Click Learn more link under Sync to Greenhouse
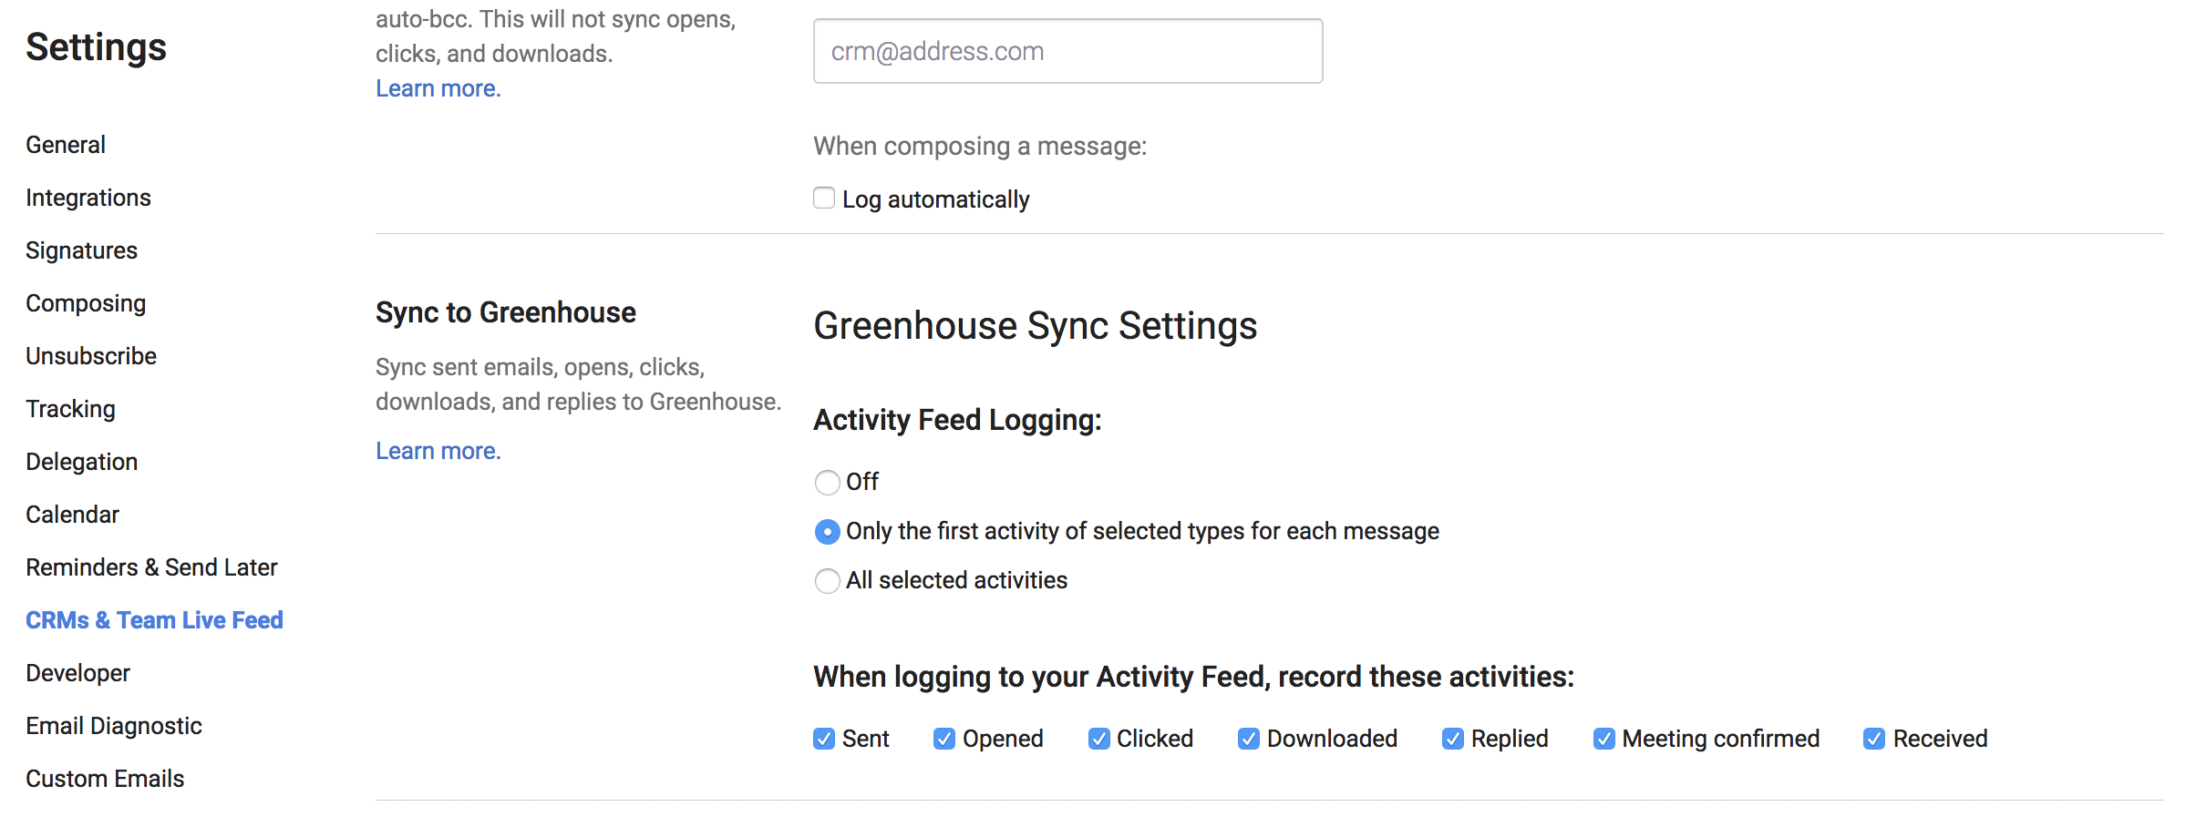Screen dimensions: 2186x827 tap(438, 451)
